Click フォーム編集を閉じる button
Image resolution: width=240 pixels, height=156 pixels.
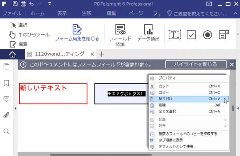[77, 33]
